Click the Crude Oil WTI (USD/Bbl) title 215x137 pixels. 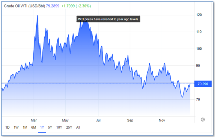tap(25, 6)
